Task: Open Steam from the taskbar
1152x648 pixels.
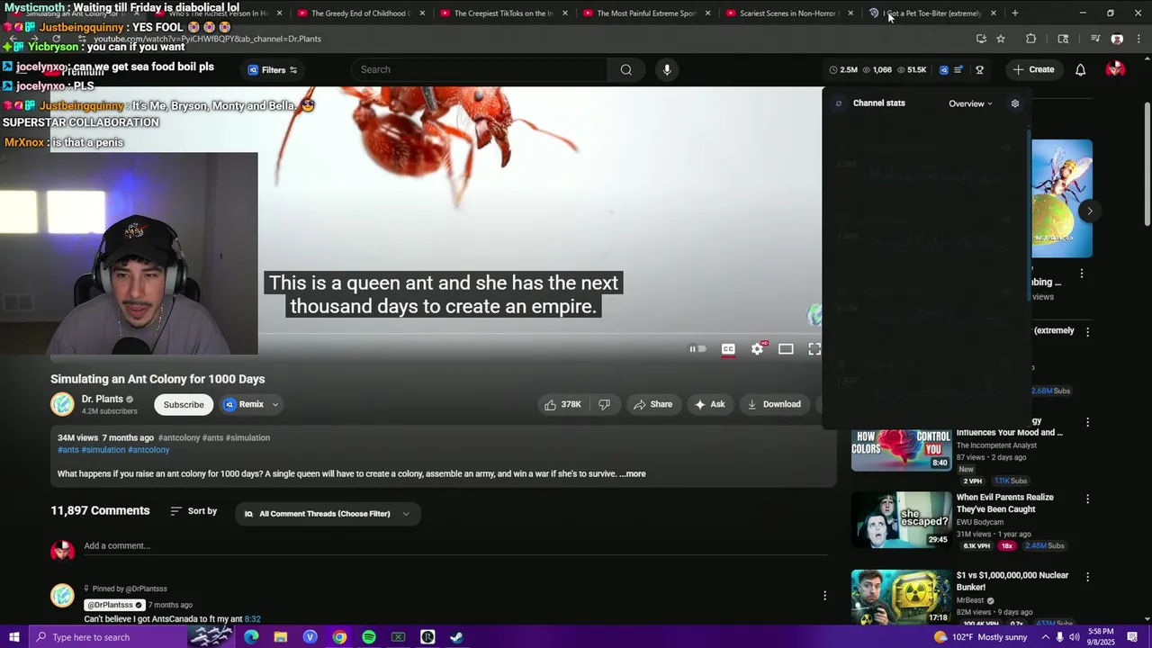Action: coord(456,637)
